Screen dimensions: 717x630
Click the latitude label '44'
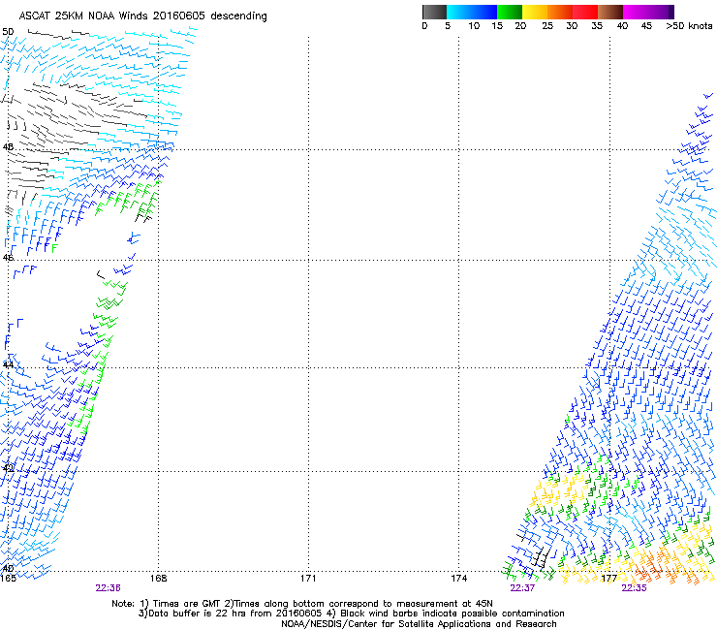pyautogui.click(x=8, y=365)
